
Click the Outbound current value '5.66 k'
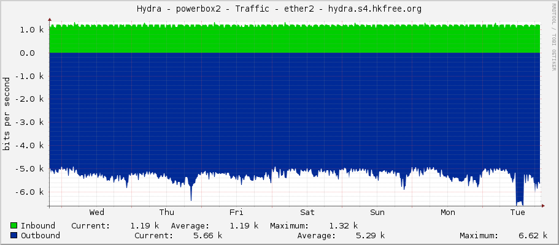[208, 235]
